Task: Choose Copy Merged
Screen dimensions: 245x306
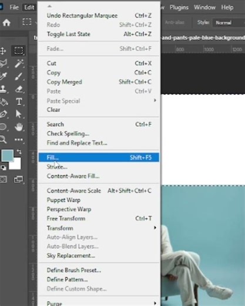Action: click(99, 82)
